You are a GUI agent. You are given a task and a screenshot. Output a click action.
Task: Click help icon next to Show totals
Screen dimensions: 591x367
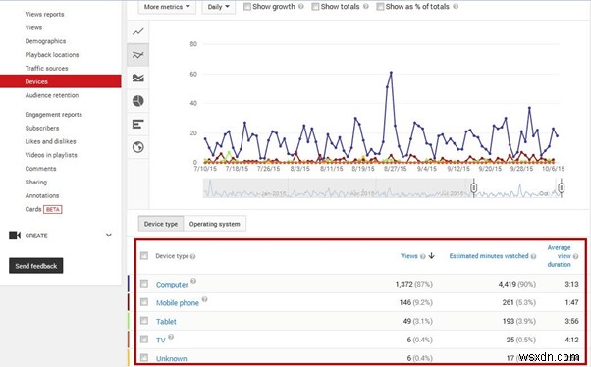pyautogui.click(x=365, y=7)
